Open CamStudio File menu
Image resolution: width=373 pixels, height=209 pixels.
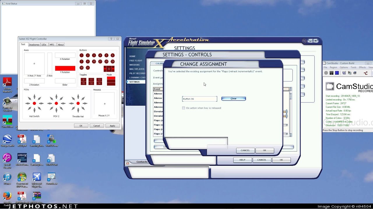(x=326, y=67)
